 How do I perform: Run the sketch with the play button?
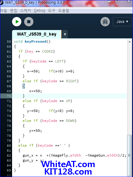coord(17,22)
